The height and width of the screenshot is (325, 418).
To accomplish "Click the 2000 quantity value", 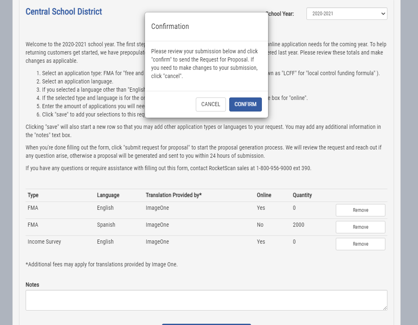I will pos(298,225).
